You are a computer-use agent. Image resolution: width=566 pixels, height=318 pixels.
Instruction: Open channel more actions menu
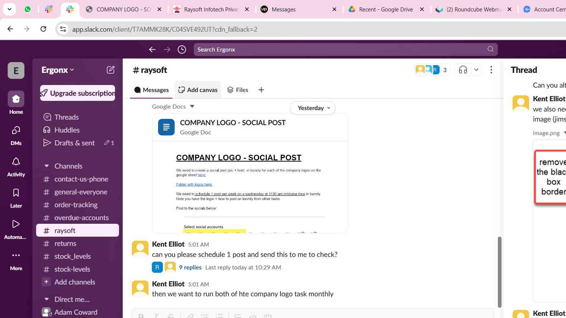coord(491,70)
